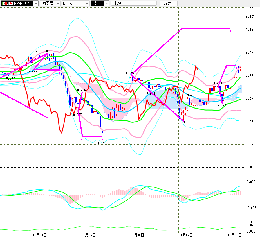The height and width of the screenshot is (238, 260).
Task: Open the 設定 settings button
Action: 168,3
